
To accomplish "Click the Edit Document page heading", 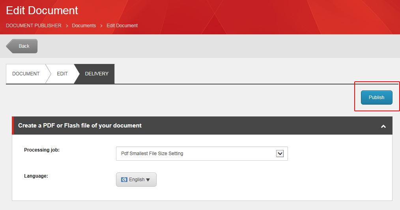I will (x=42, y=10).
